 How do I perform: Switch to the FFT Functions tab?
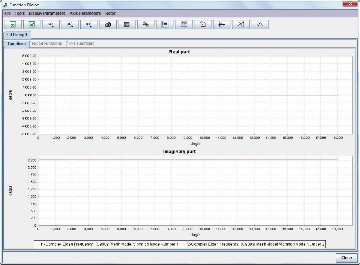(82, 44)
